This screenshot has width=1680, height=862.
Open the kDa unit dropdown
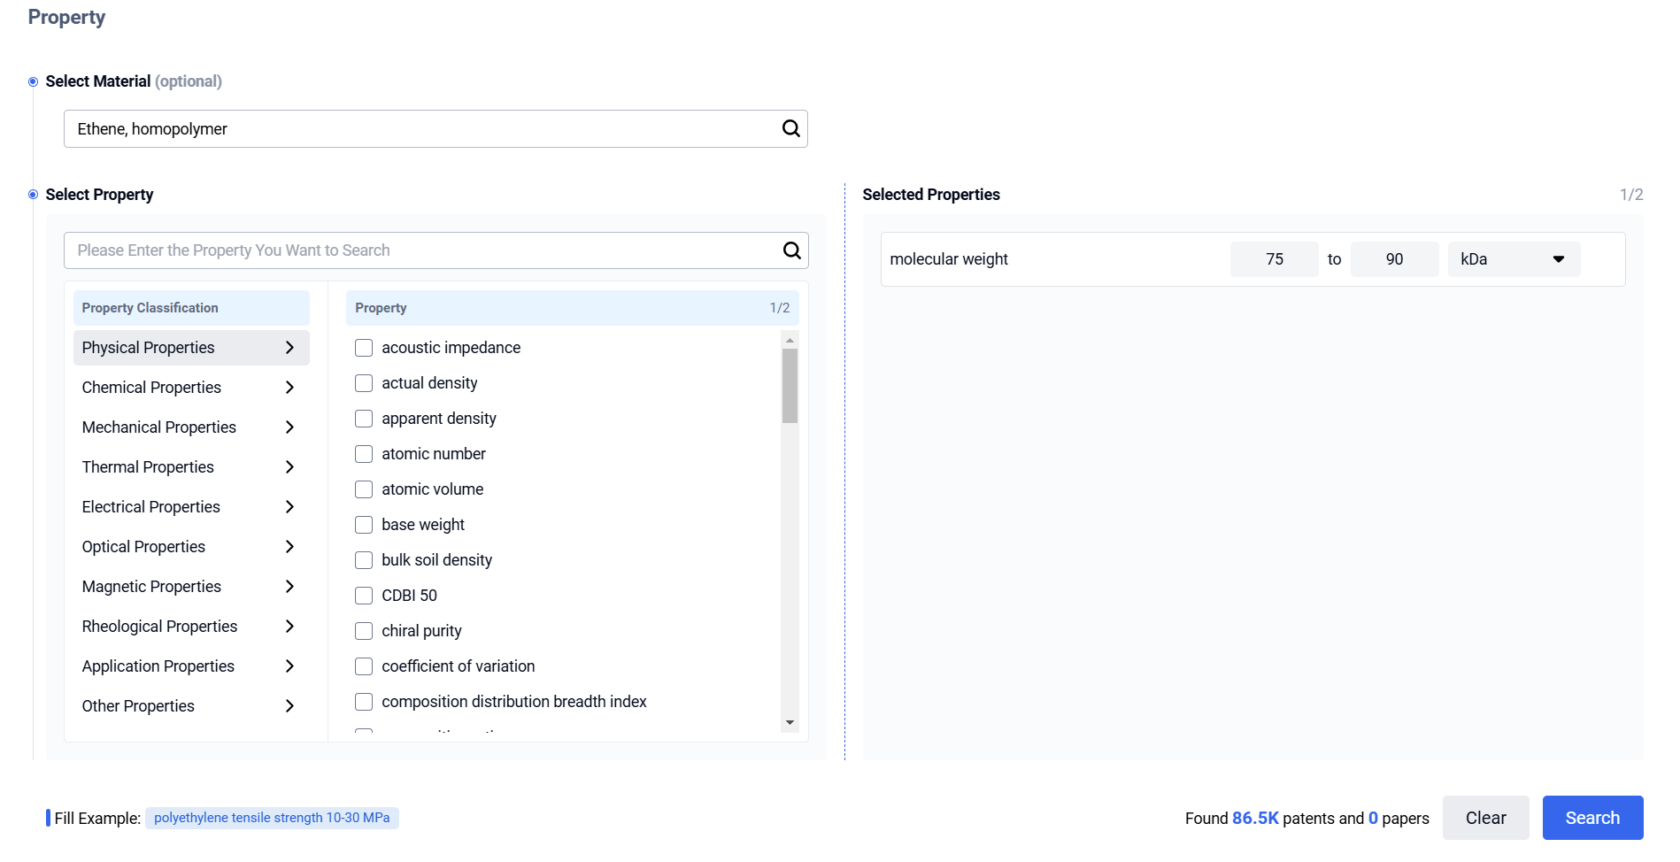click(x=1513, y=258)
